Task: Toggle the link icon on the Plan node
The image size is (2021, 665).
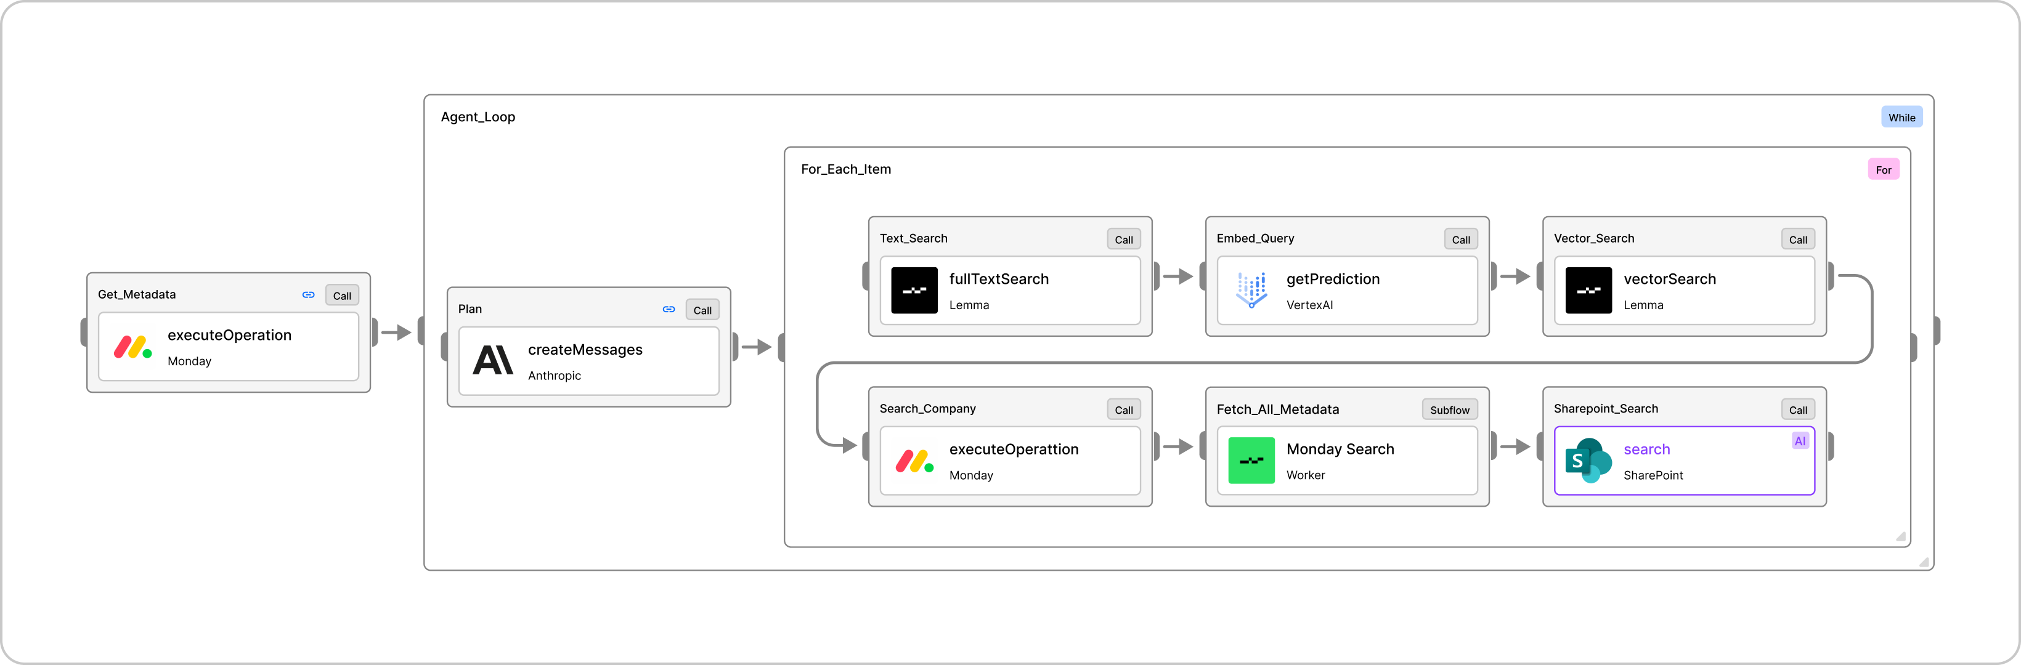Action: [669, 309]
